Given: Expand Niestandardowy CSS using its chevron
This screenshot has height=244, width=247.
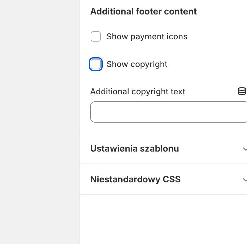Looking at the screenshot, I should (x=245, y=180).
